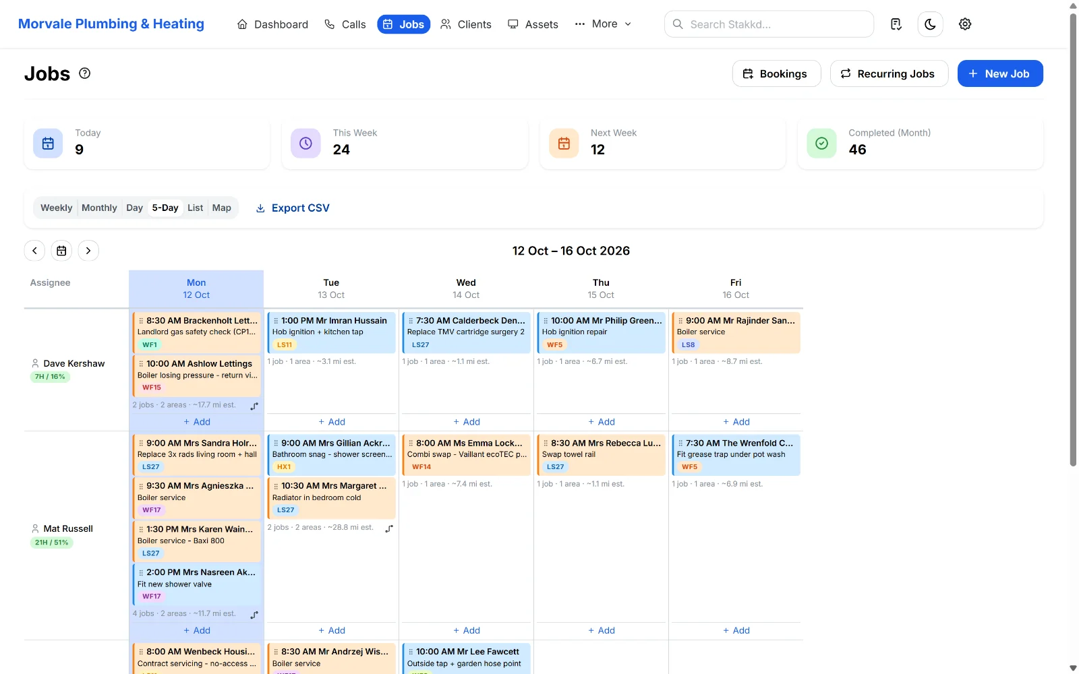Open Mrs Karen Baxi 800 service job
Screen dimensions: 1079x674
pyautogui.click(x=196, y=541)
